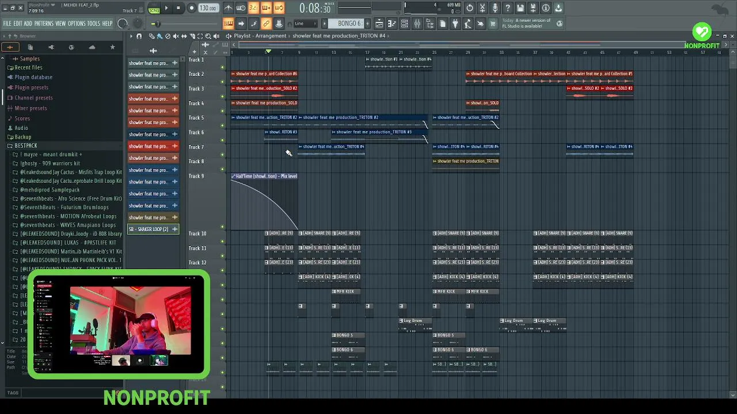This screenshot has width=737, height=414.
Task: Toggle the blend recording overdub button
Action: click(266, 8)
